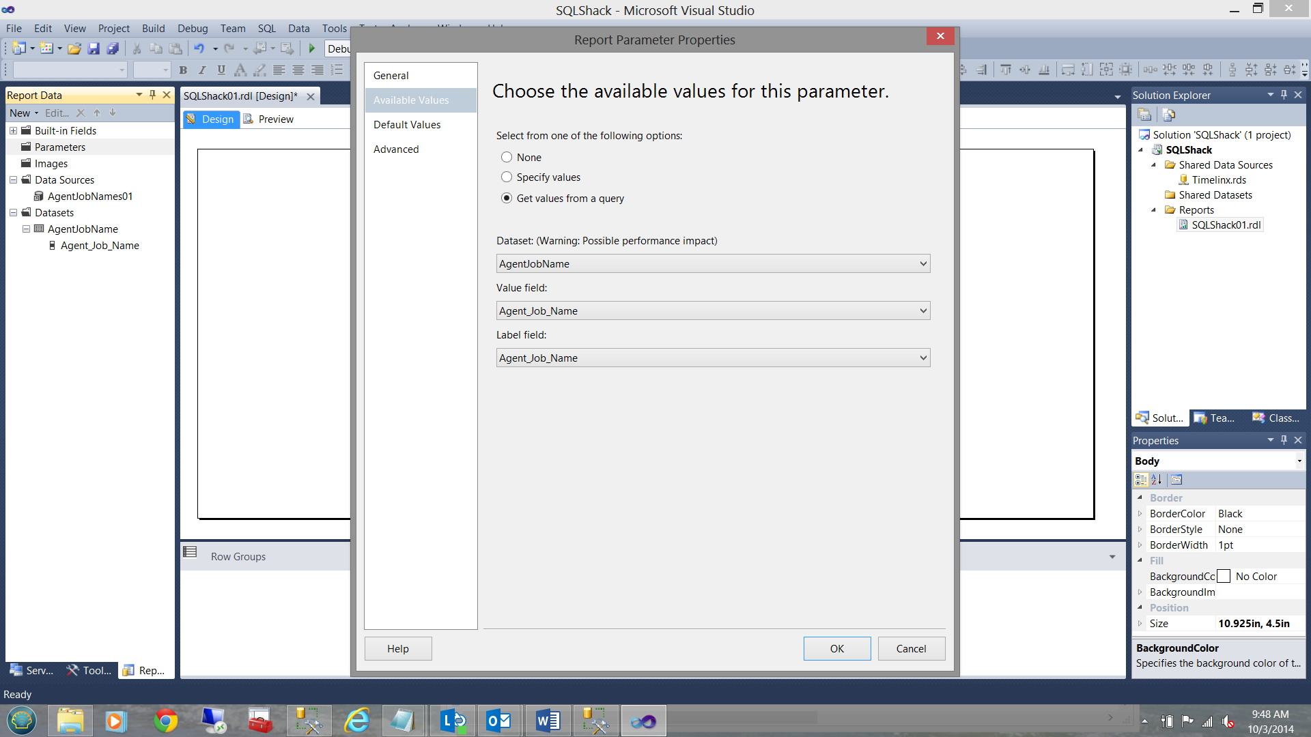Open Google Chrome from the taskbar
This screenshot has height=737, width=1311.
[x=165, y=721]
